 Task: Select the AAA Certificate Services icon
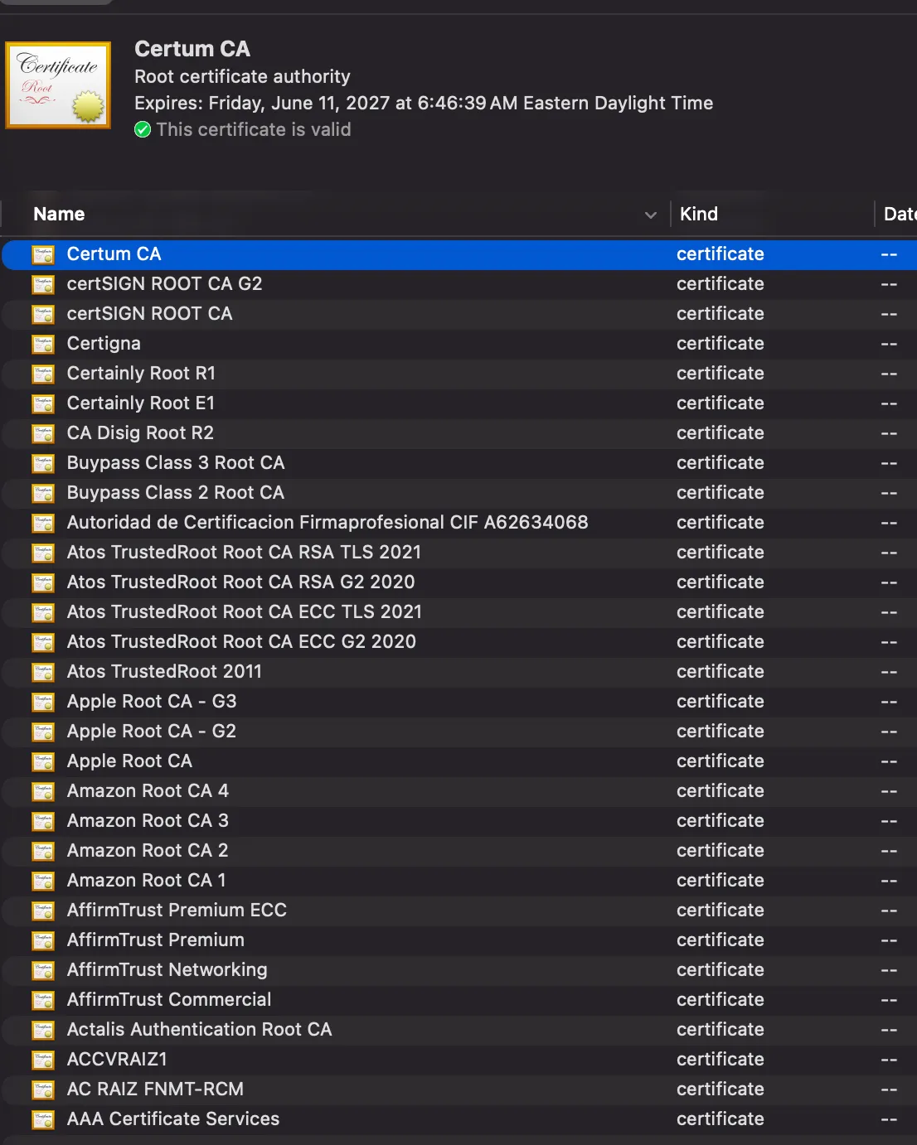[x=43, y=1119]
